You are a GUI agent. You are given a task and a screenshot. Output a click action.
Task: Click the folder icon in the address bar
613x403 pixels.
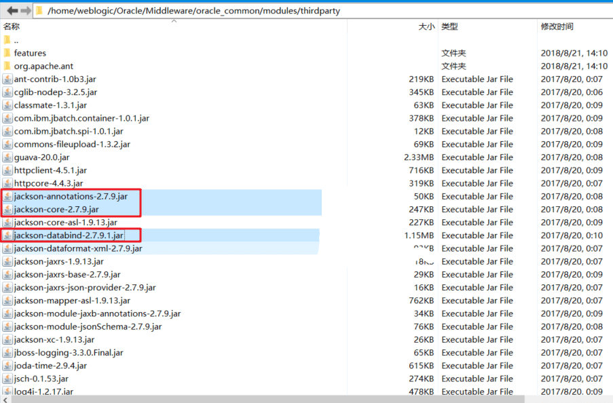pos(39,11)
